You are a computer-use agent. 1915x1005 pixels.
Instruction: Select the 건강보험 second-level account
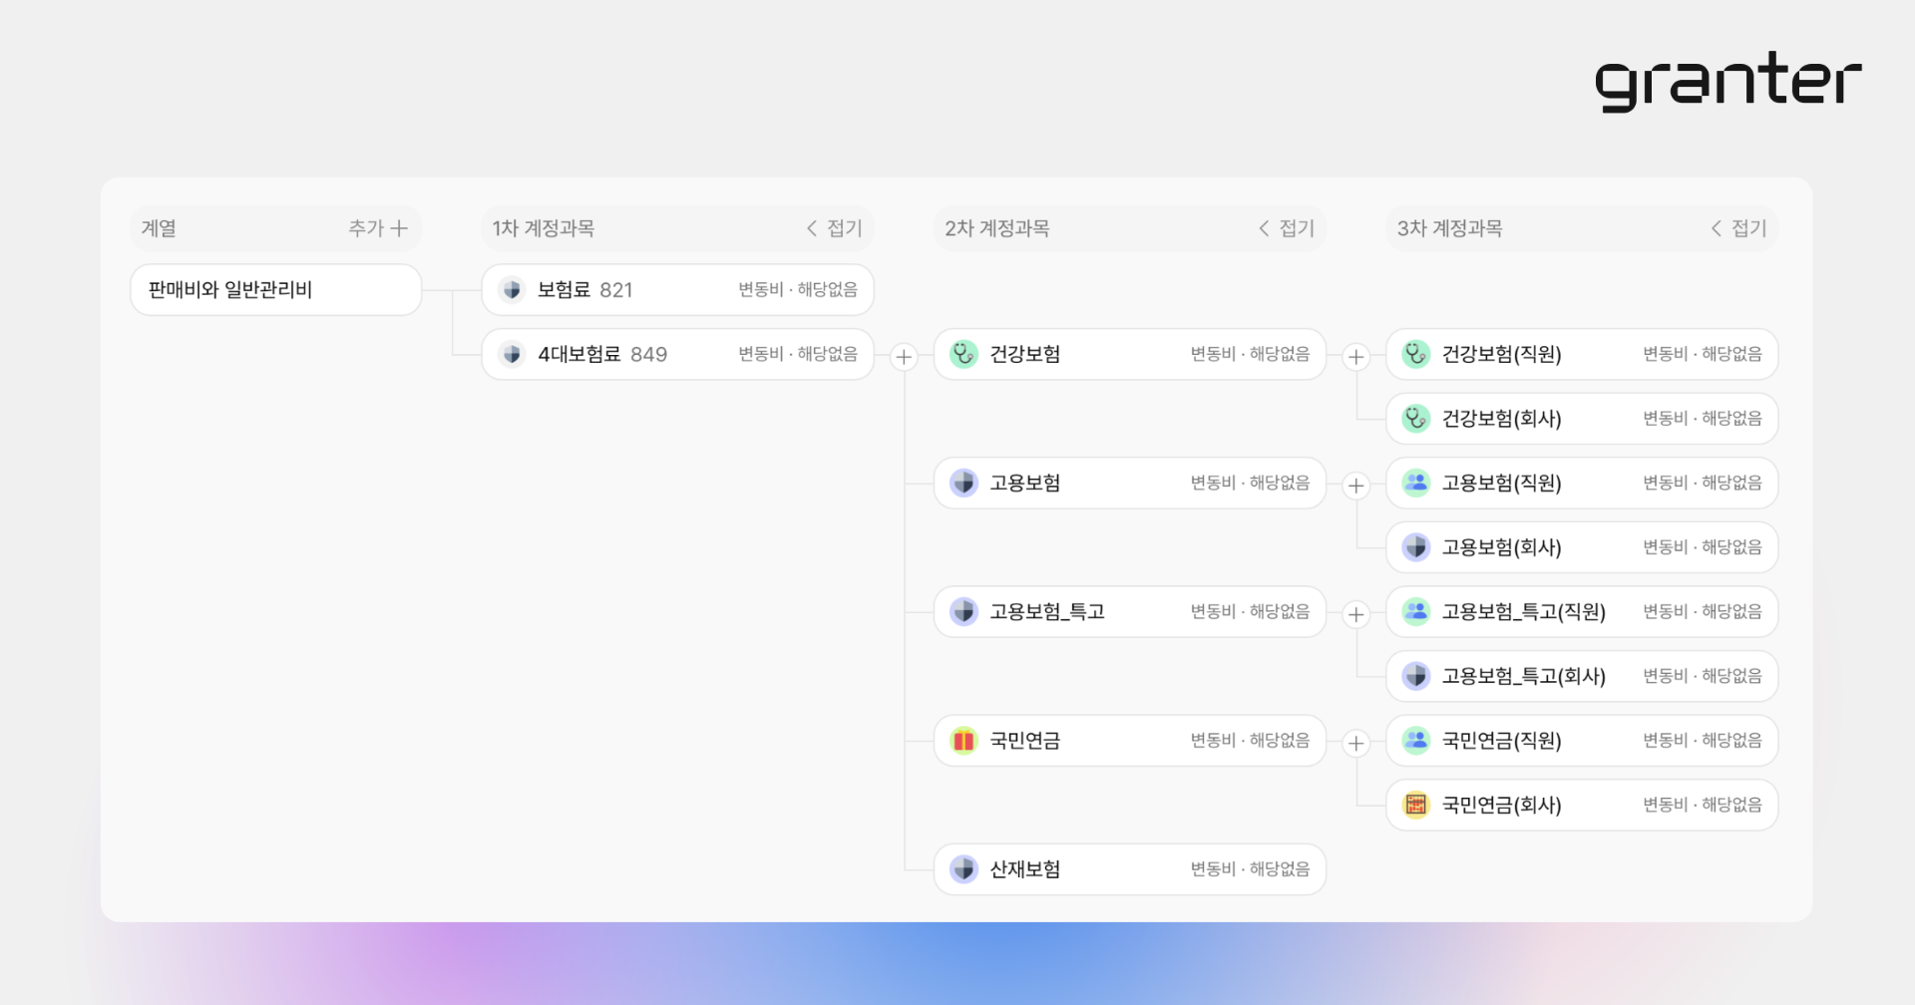(1130, 355)
